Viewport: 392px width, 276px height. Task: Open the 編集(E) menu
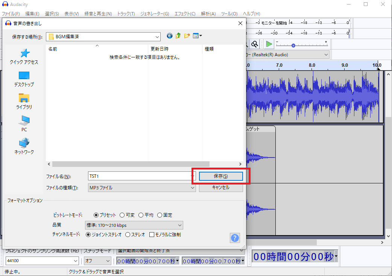32,14
